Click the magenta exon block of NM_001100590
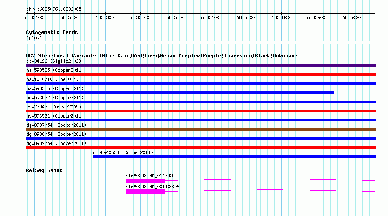388x216 pixels. (x=146, y=192)
